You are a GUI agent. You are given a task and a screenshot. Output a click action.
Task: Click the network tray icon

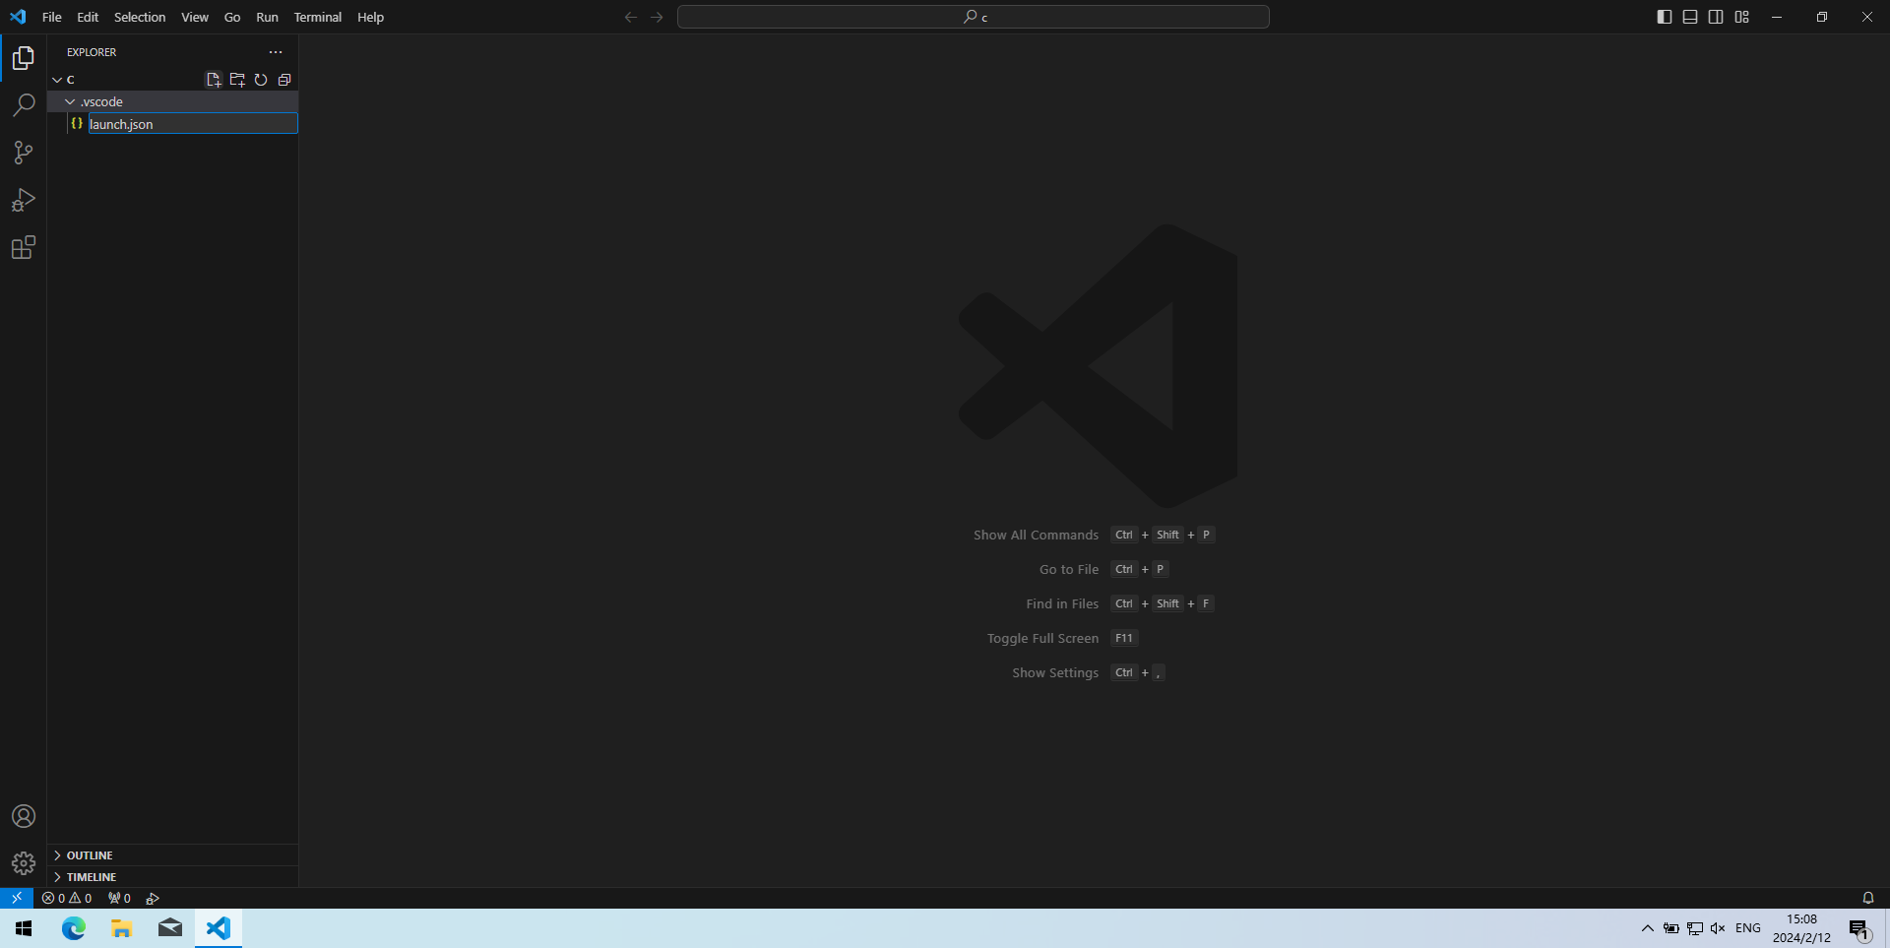[x=1695, y=928]
